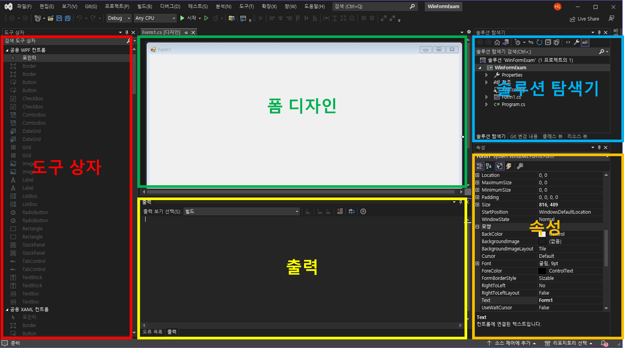
Task: Click the Clear All icon in Output panel
Action: (x=340, y=211)
